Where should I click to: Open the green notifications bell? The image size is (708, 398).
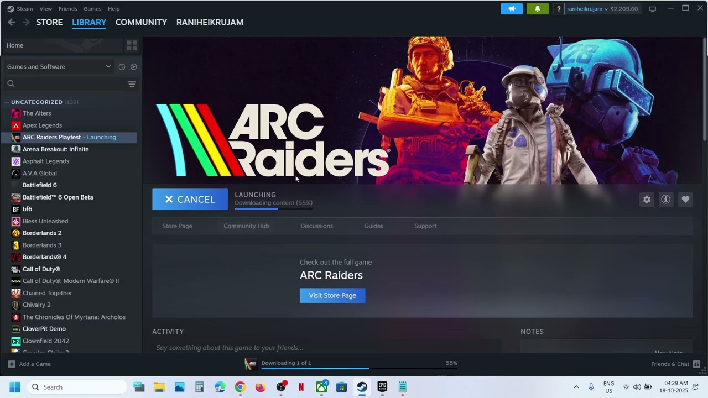pos(537,9)
